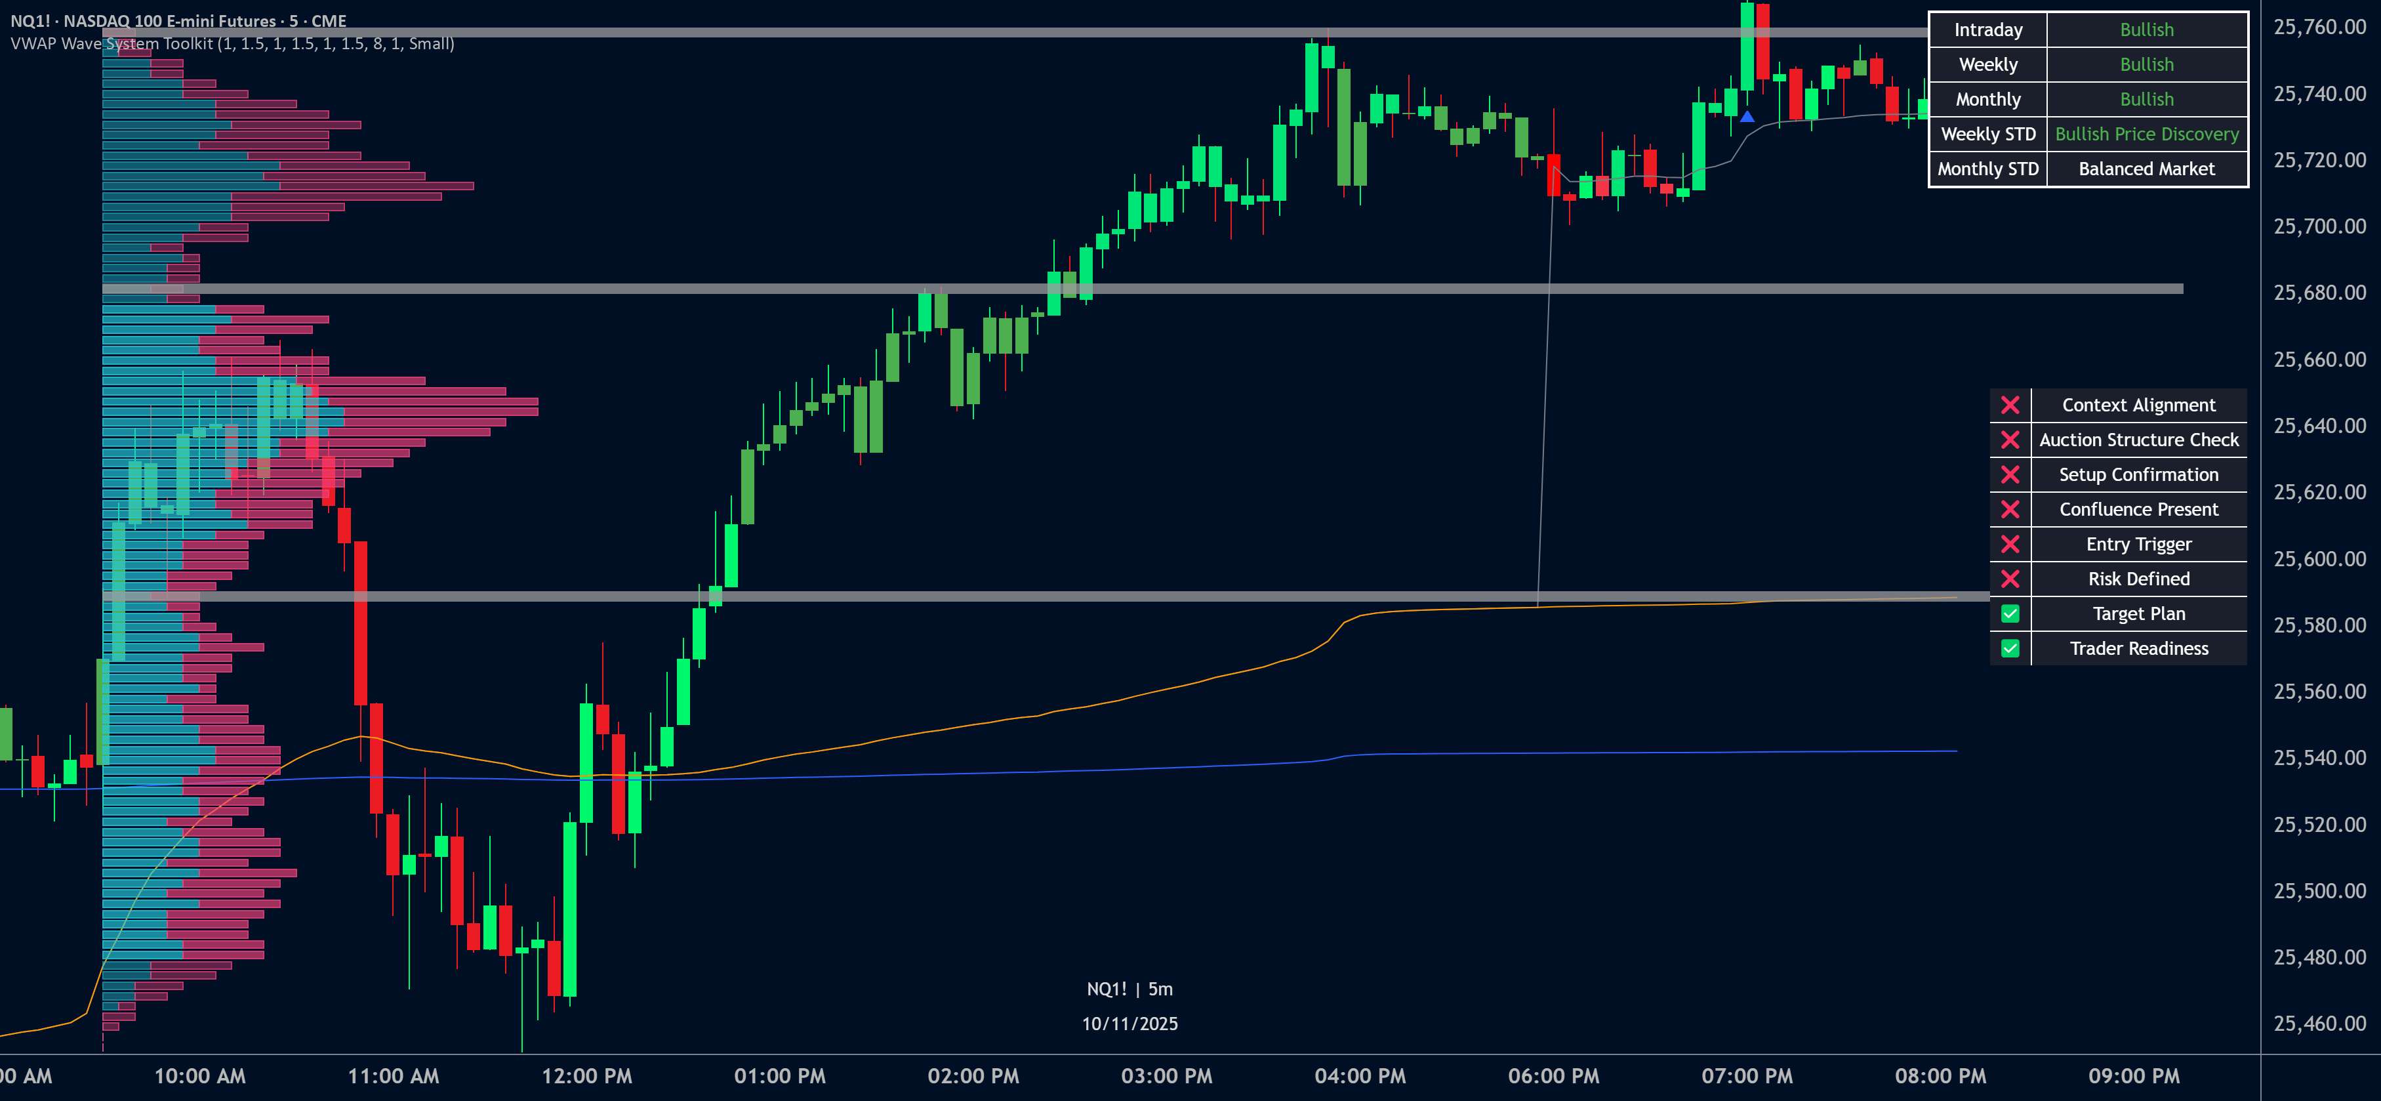
Task: Click the Context Alignment checklist label
Action: point(2138,405)
